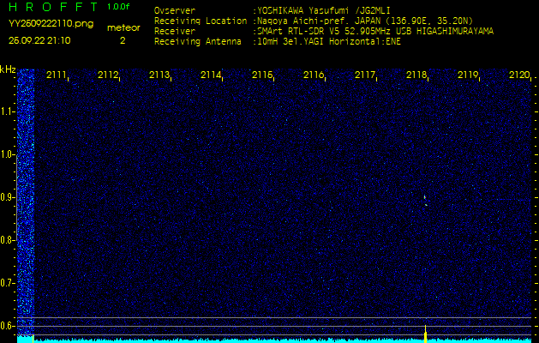
Task: Click the meteor count number 2
Action: tap(123, 40)
